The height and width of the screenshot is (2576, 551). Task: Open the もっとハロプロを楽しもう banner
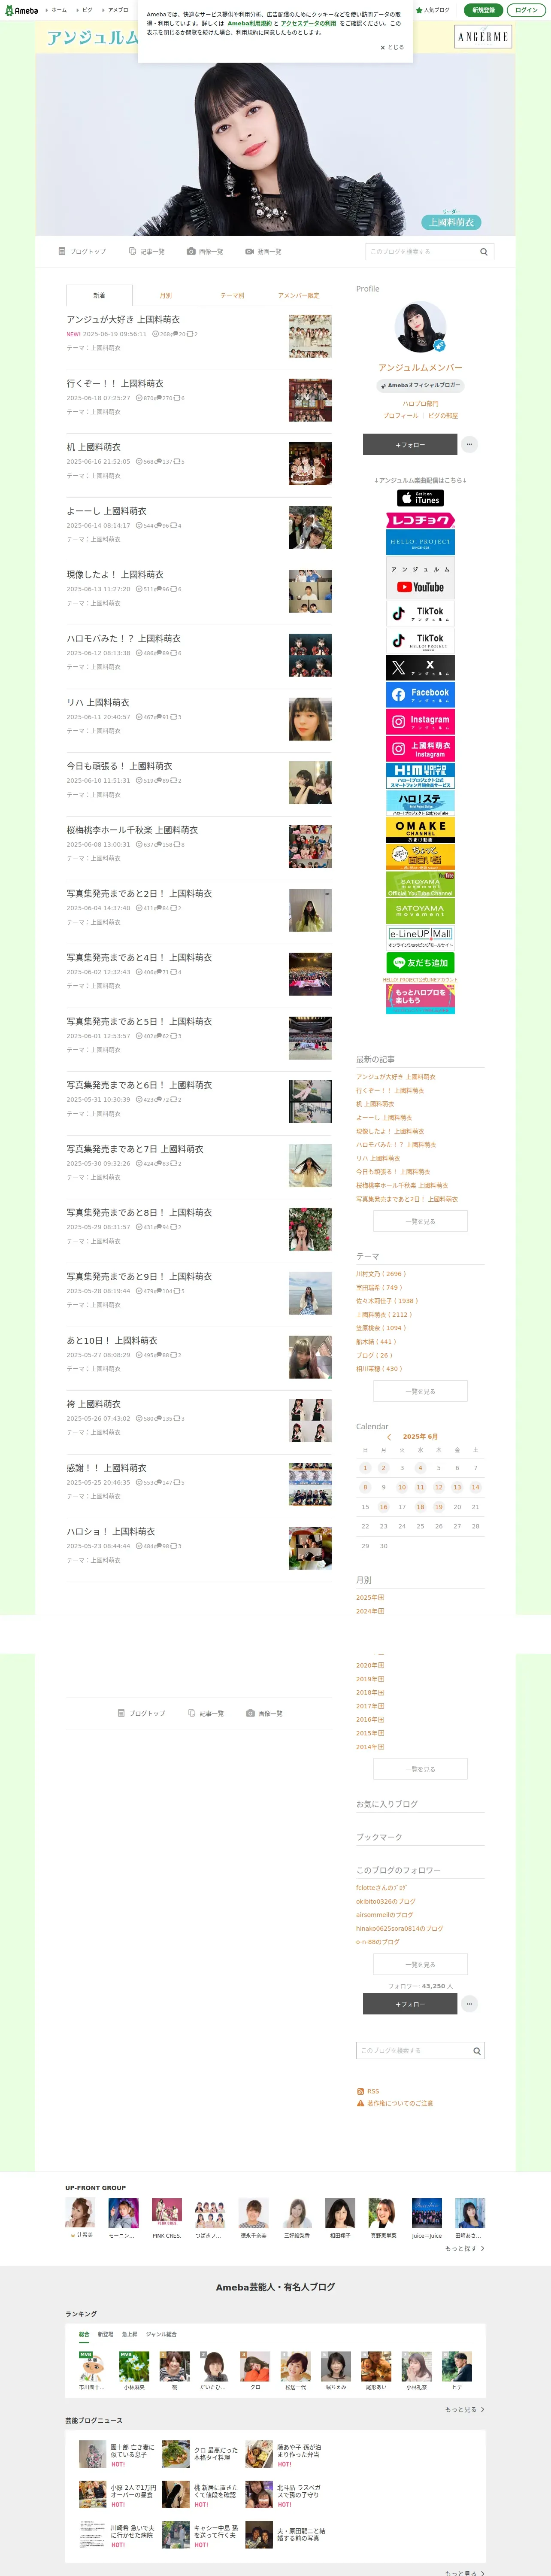coord(420,999)
